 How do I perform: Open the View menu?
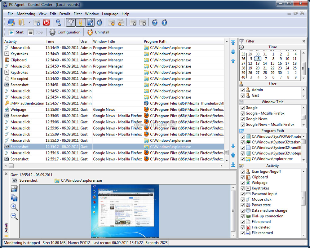click(x=42, y=14)
